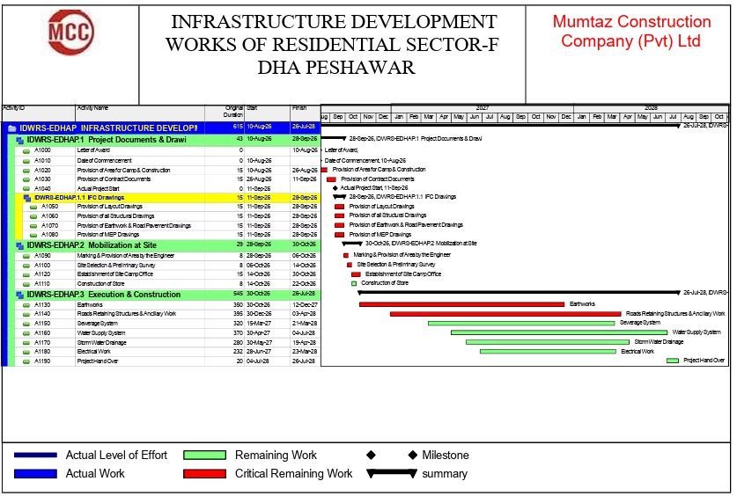This screenshot has height=496, width=737.
Task: Click the summary bar symbol in legend
Action: (x=392, y=473)
